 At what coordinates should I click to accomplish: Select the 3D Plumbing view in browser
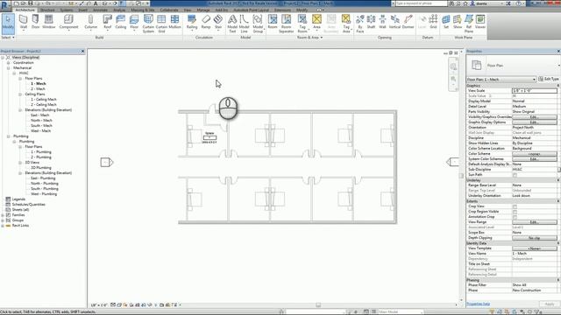point(41,168)
